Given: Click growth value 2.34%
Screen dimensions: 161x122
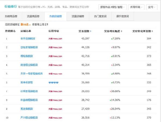Looking at the screenshot, I should click(116, 65).
